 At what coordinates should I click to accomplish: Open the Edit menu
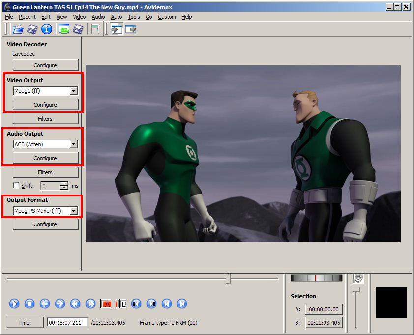coord(46,17)
